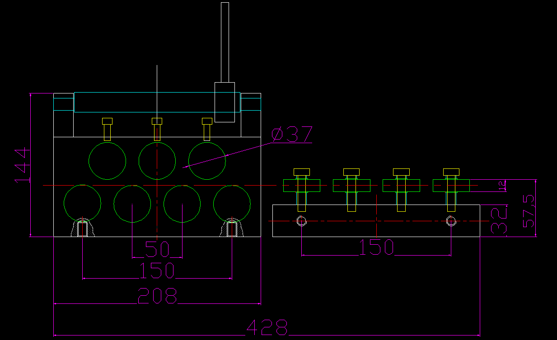Select the small 12 dimension text
The width and height of the screenshot is (557, 340).
tap(501, 185)
